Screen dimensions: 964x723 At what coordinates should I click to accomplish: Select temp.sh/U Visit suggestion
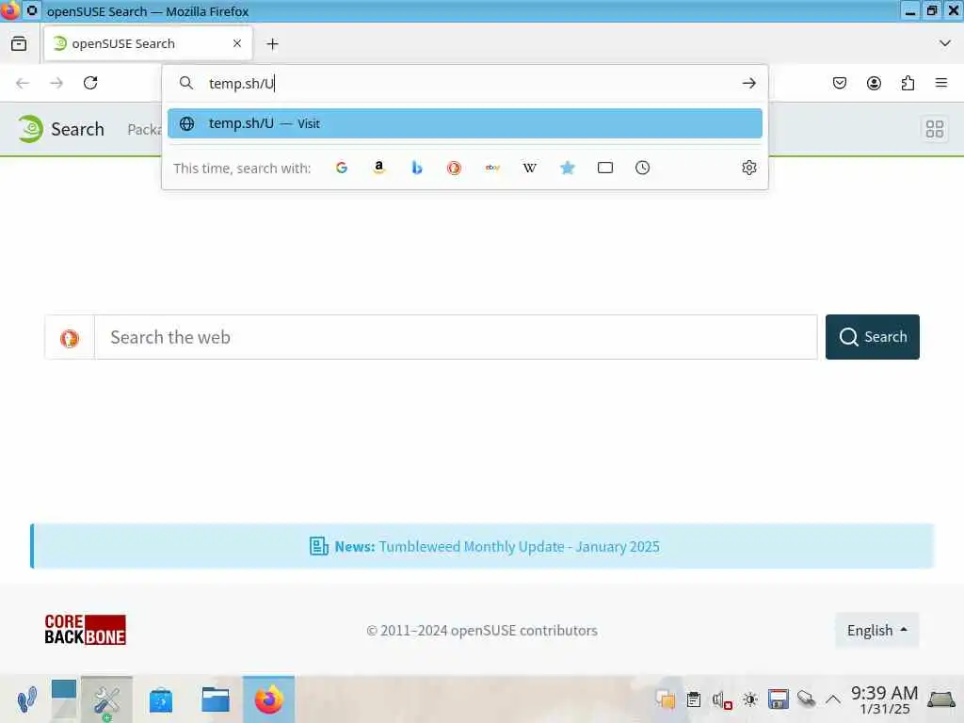click(465, 123)
